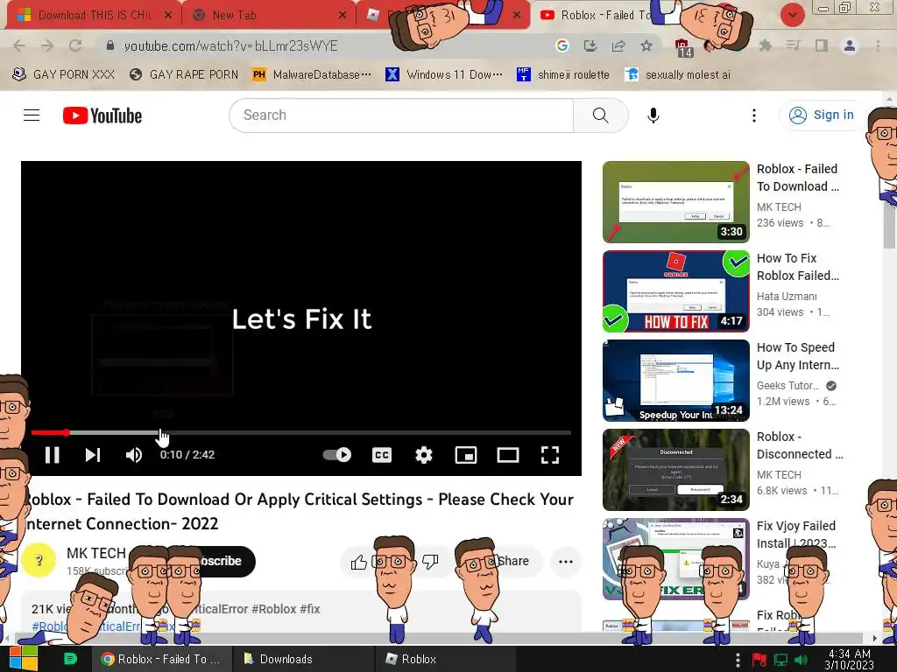Dislike the video with thumbs down
This screenshot has height=672, width=897.
point(430,563)
